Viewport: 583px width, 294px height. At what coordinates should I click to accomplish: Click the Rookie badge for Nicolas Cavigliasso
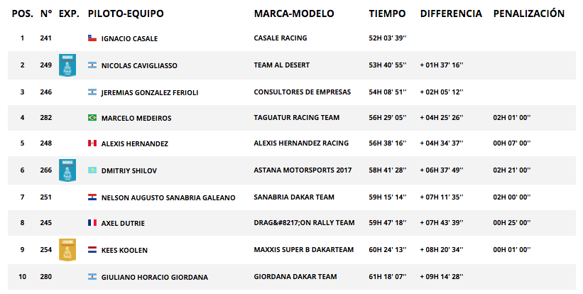(x=67, y=65)
